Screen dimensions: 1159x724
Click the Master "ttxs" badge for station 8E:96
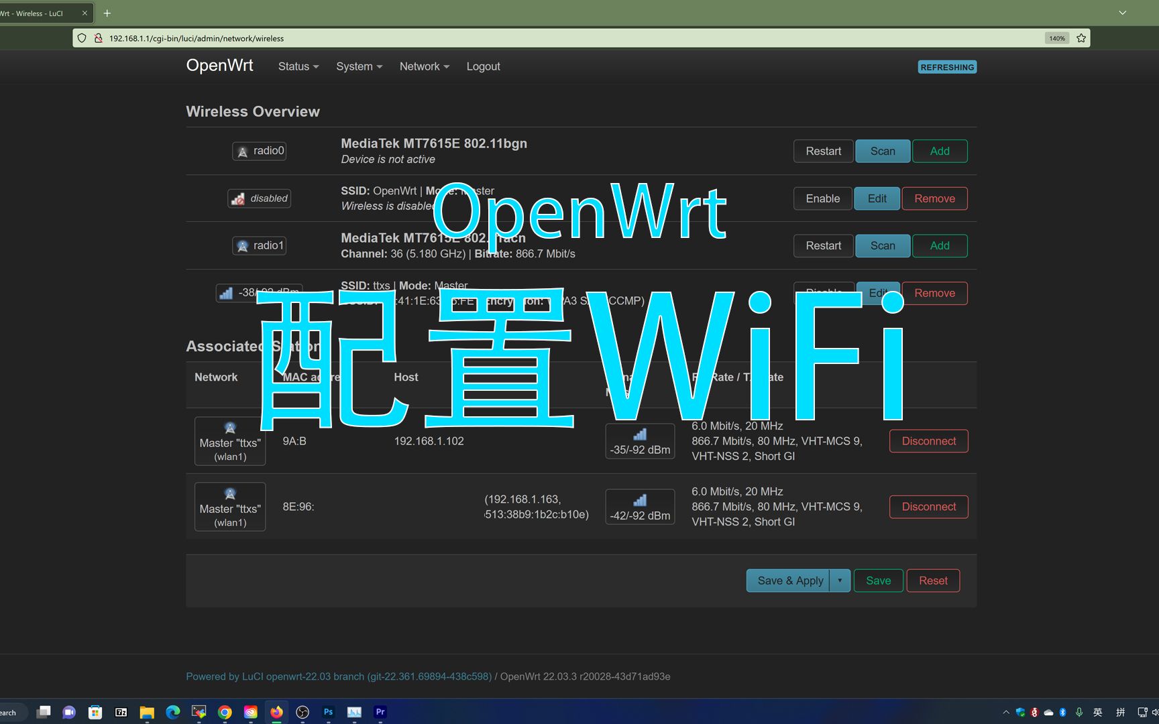click(x=230, y=507)
